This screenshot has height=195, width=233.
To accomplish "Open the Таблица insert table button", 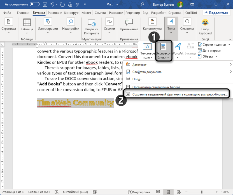I will click(x=27, y=26).
